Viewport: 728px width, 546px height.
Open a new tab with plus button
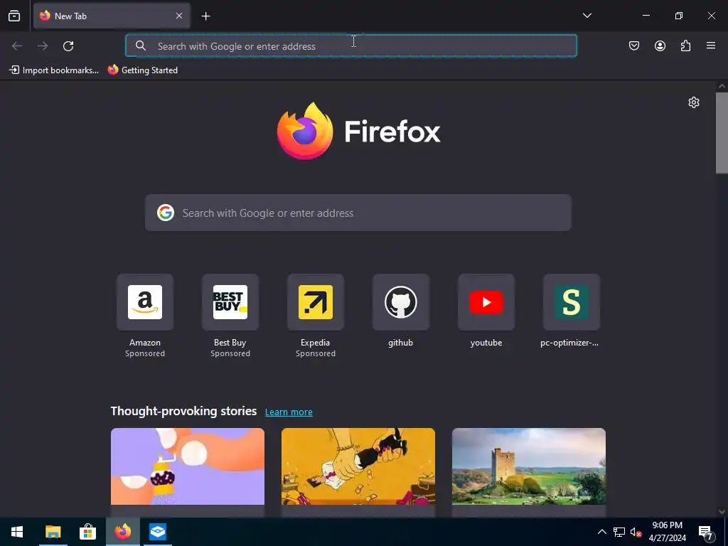coord(205,16)
